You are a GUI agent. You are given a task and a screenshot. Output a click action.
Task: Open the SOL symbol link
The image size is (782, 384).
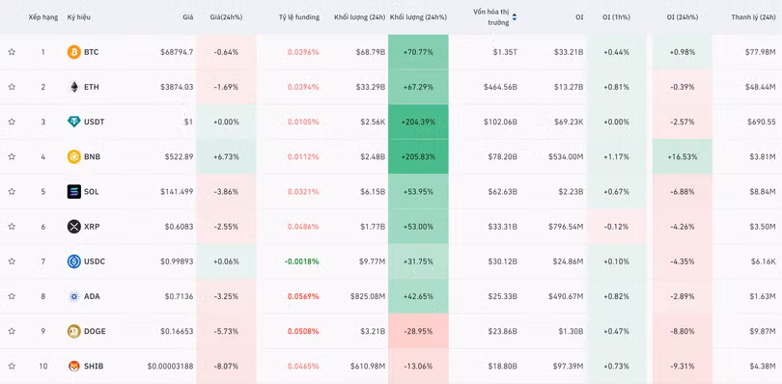[92, 191]
